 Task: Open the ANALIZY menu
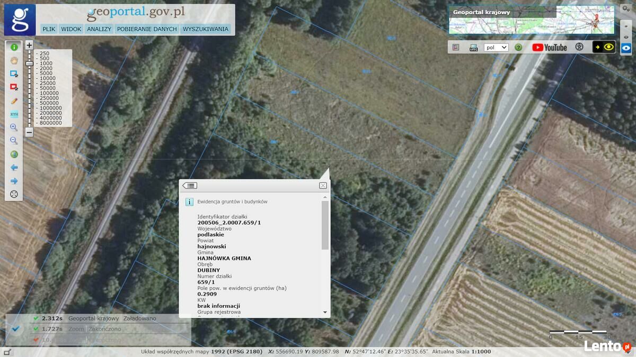99,29
